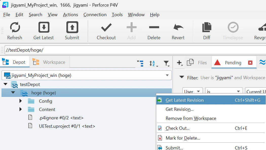Open the jigyami_MyProject_win workspace dropdown
Screen dimensions: 266x150
[167, 75]
